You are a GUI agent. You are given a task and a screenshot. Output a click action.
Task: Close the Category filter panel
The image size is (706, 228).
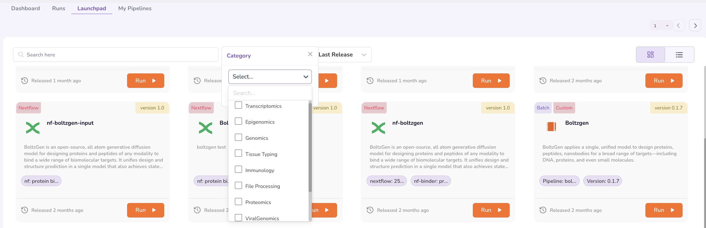[310, 54]
